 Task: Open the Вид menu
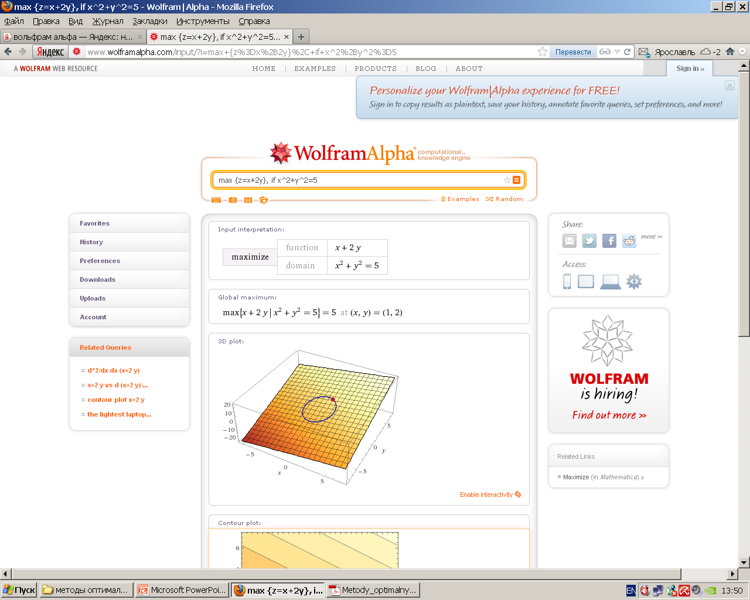point(76,21)
